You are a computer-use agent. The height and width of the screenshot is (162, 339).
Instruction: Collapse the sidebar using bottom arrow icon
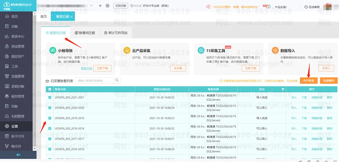(18, 155)
